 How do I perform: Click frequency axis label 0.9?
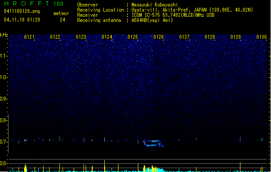(4, 99)
